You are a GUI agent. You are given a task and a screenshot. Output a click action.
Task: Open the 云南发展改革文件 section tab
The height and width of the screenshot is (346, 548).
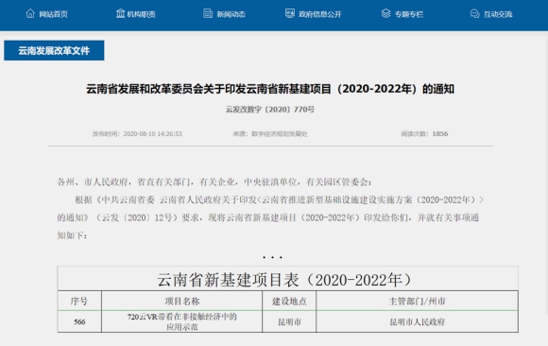click(x=54, y=50)
